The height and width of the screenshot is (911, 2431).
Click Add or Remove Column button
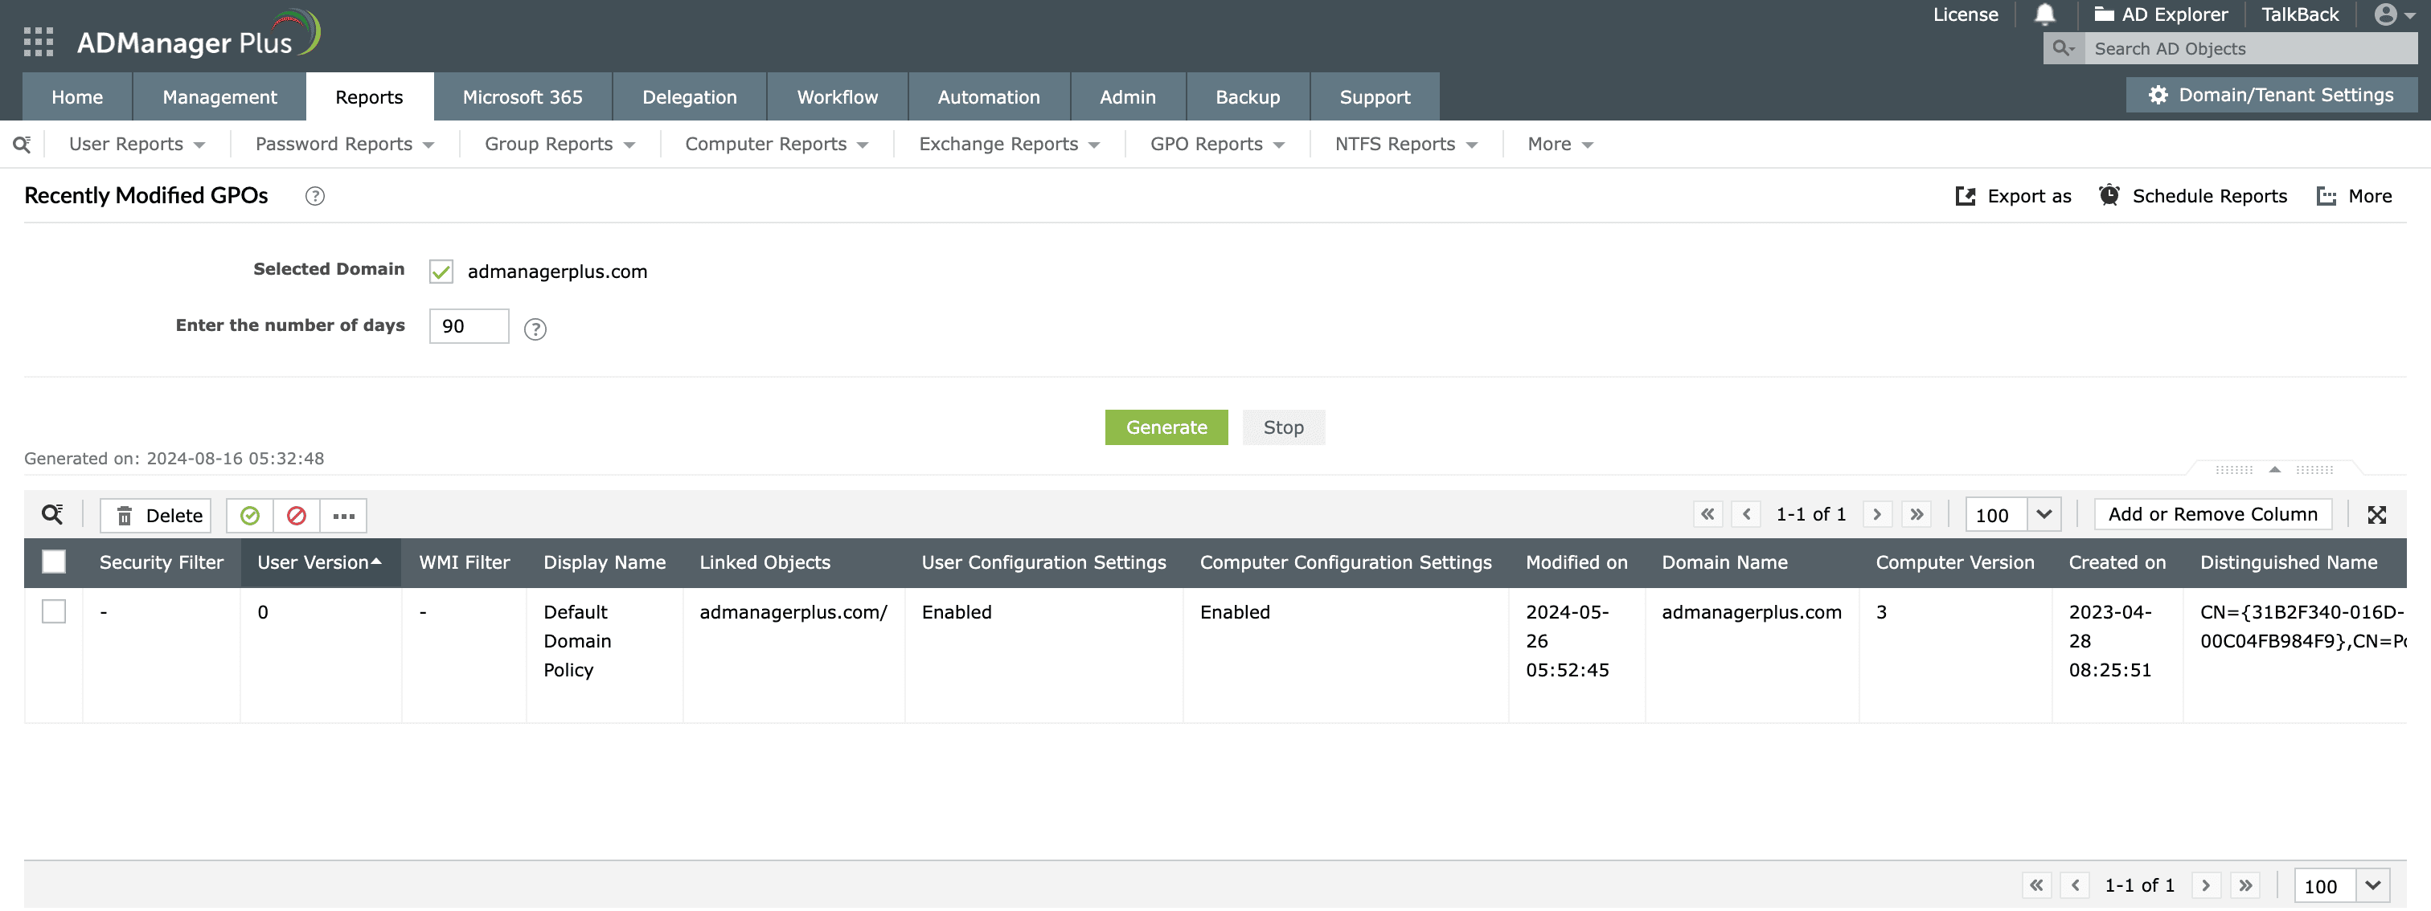(2212, 514)
